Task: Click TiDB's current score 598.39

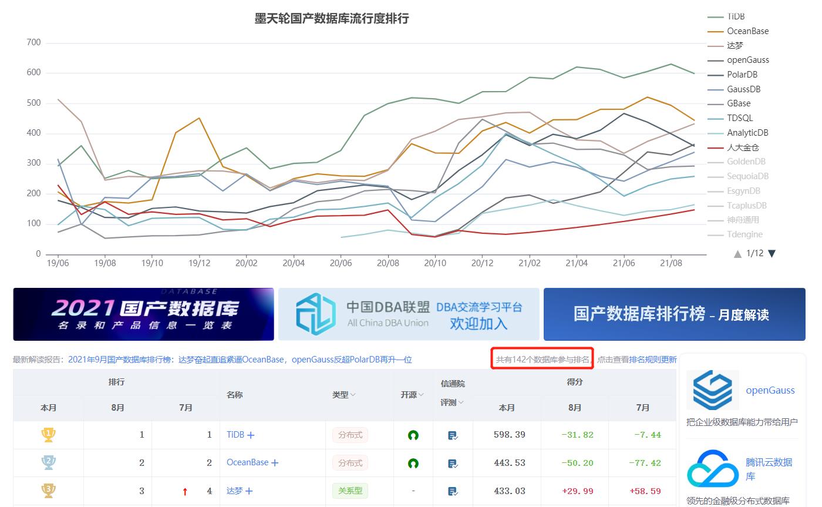Action: [510, 435]
